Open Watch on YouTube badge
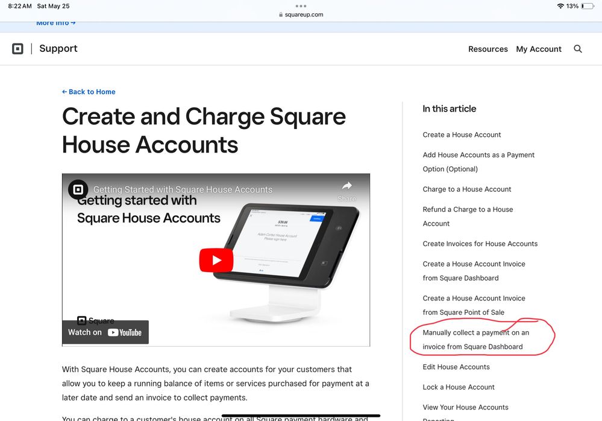 tap(105, 332)
